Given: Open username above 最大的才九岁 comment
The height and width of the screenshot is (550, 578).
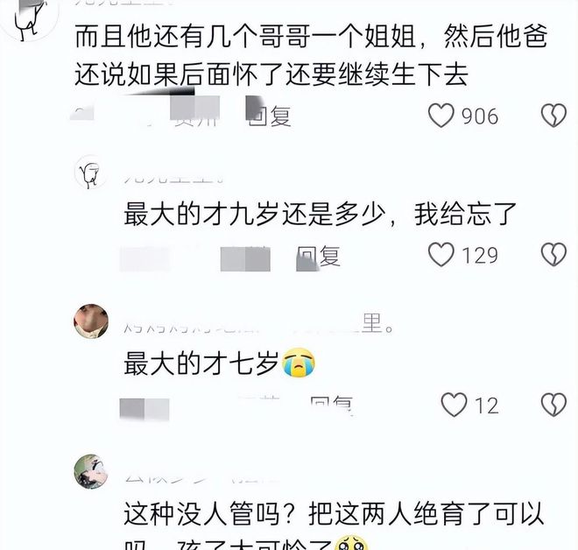Looking at the screenshot, I should coord(174,180).
